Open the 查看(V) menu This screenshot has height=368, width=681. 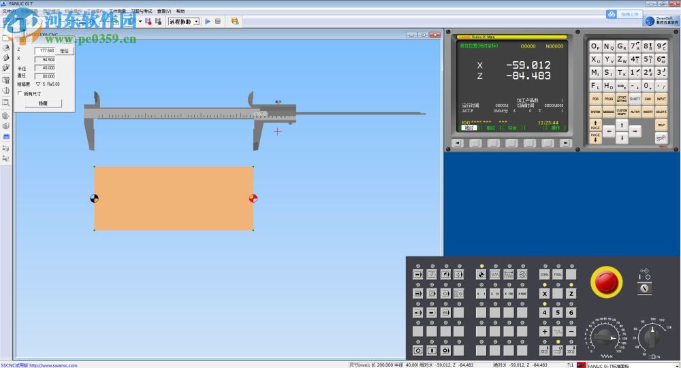point(164,12)
